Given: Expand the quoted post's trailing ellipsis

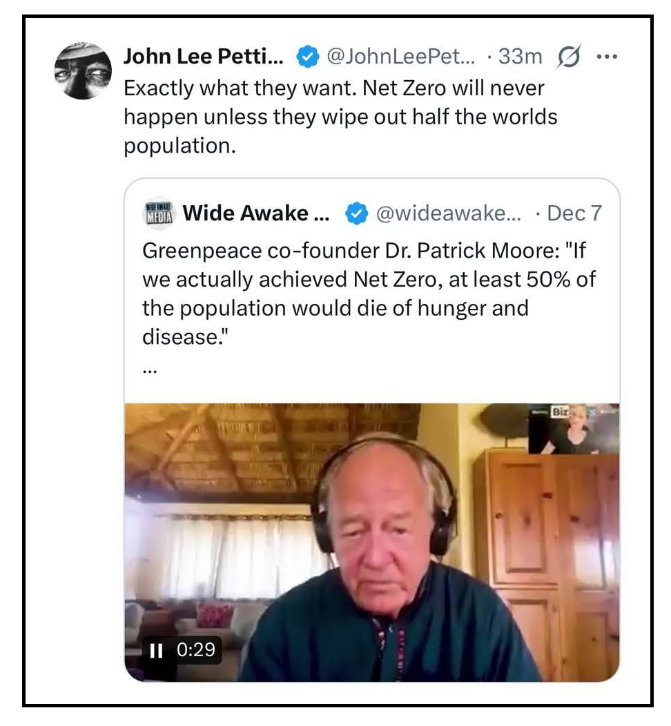Looking at the screenshot, I should [x=150, y=370].
